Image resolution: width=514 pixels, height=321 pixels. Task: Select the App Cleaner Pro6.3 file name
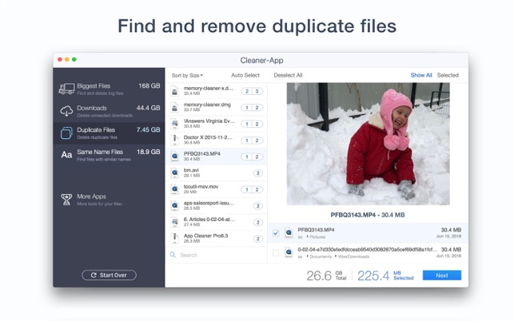205,236
